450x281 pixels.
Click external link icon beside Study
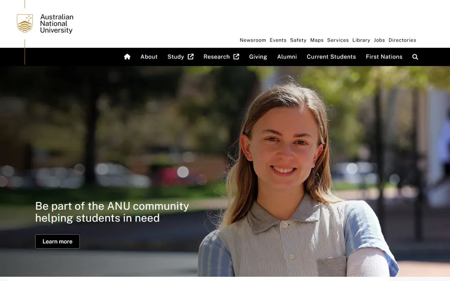(191, 57)
